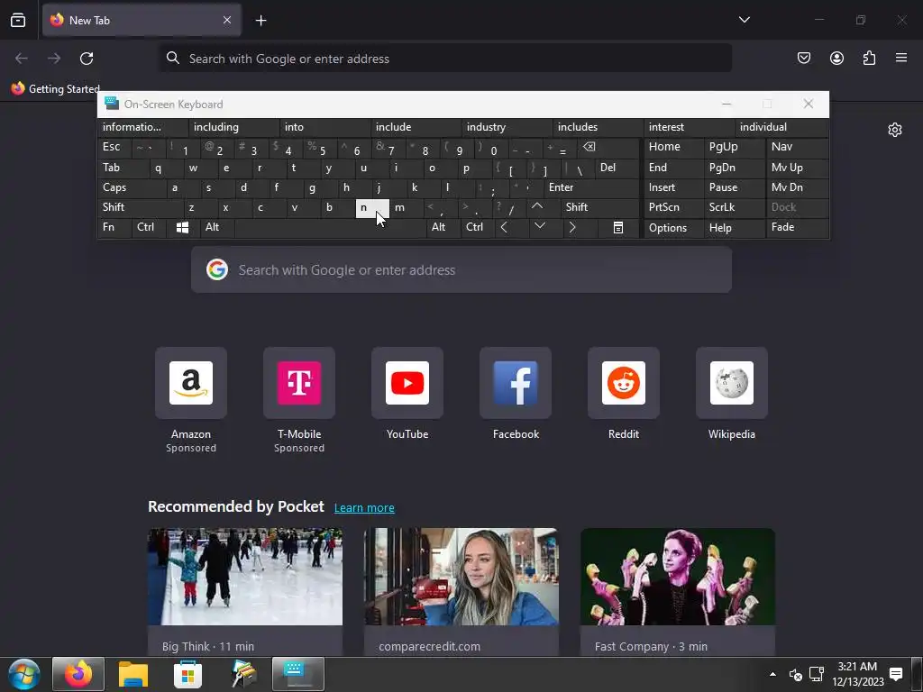Click the Google search box on page
The height and width of the screenshot is (692, 923).
pyautogui.click(x=461, y=270)
